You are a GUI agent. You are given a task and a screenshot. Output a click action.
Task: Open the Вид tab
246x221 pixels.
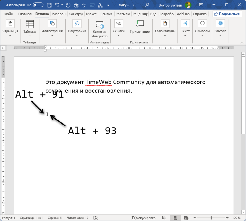tap(153, 14)
